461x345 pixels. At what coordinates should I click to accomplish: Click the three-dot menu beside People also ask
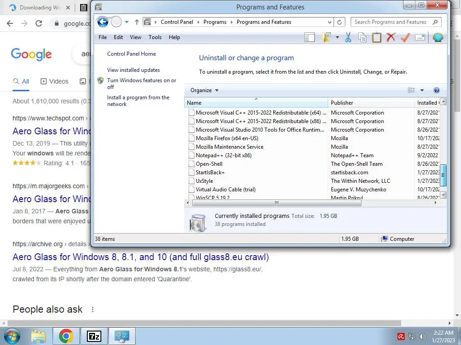coord(93,309)
